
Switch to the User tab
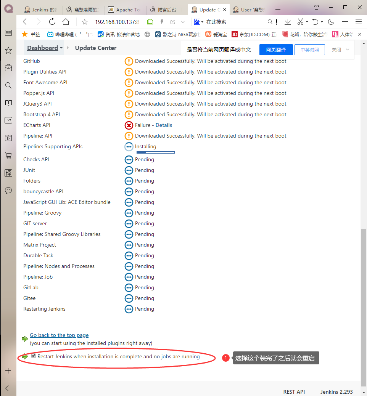point(249,10)
